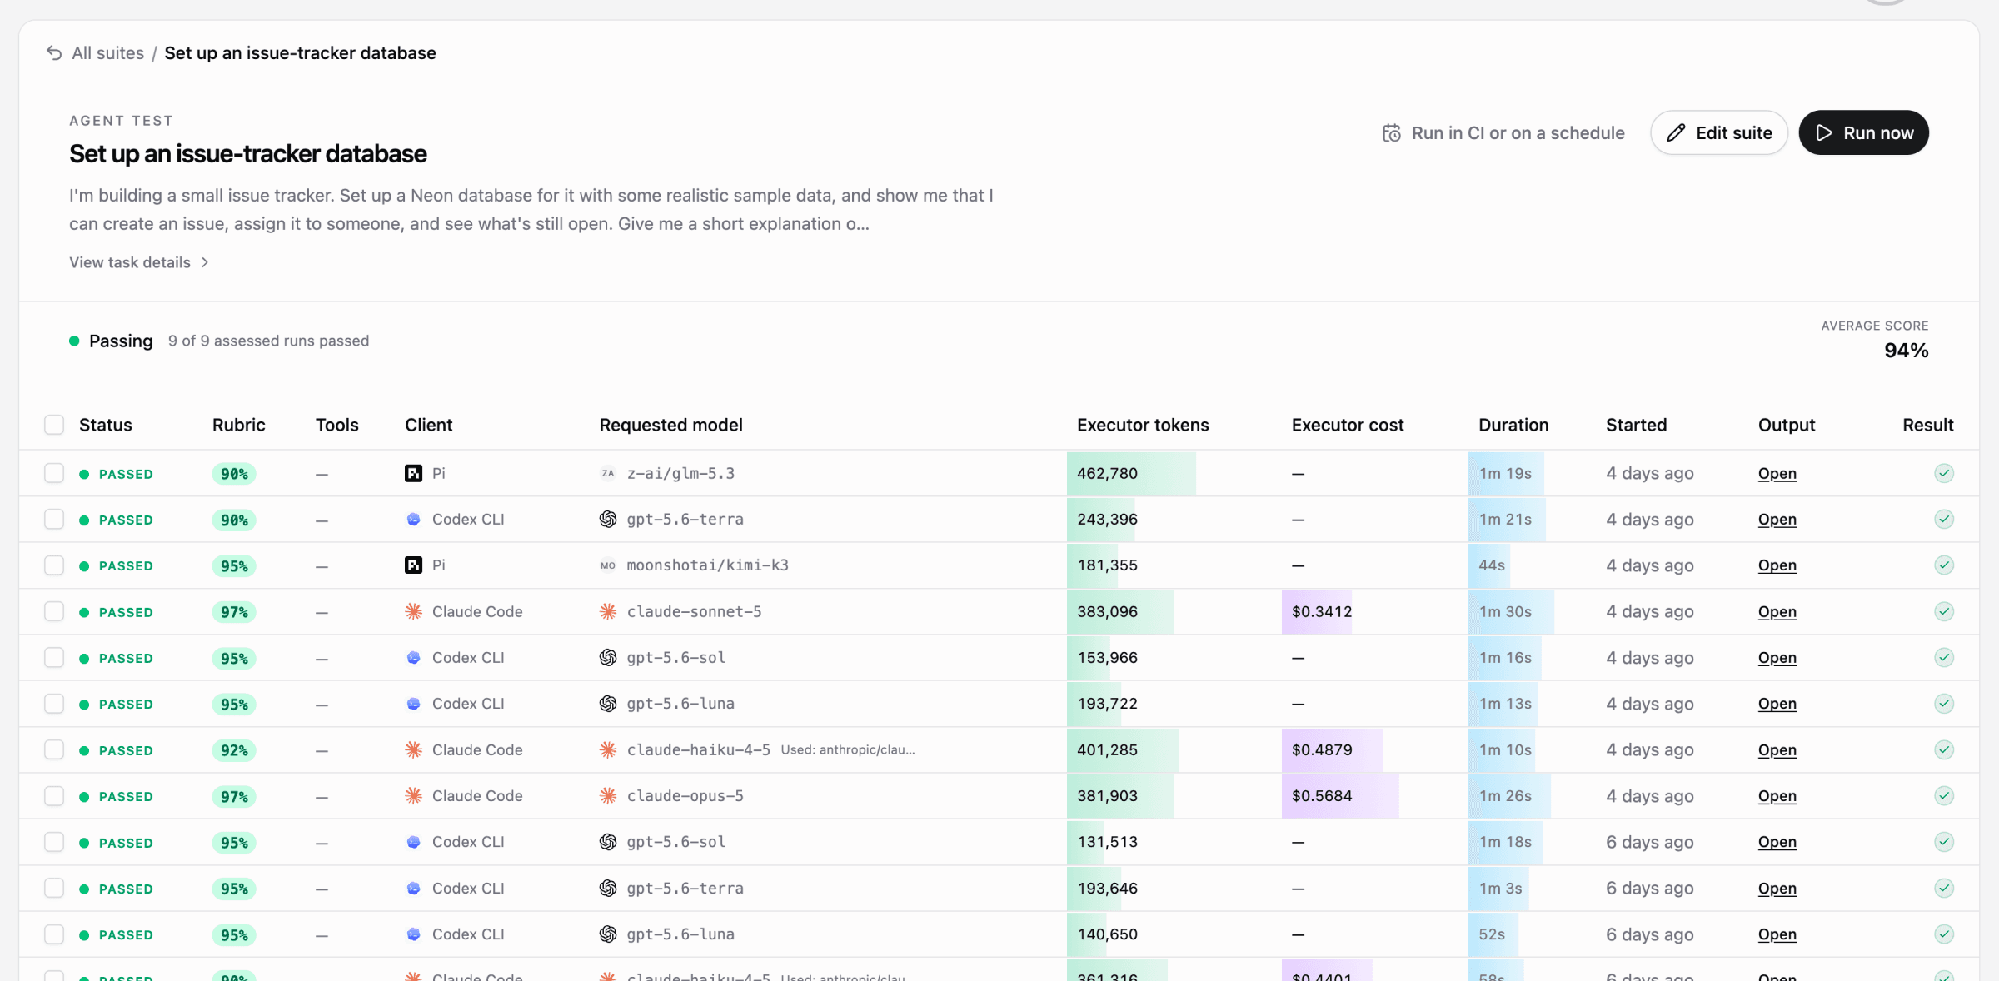
Task: Click the Claude Code icon in claude-opus-5 row
Action: coord(413,796)
